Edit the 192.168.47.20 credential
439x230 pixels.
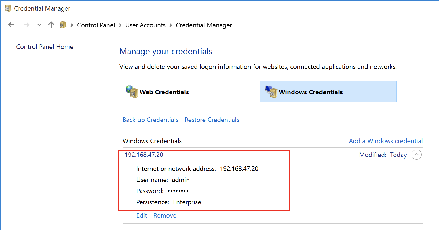click(142, 215)
